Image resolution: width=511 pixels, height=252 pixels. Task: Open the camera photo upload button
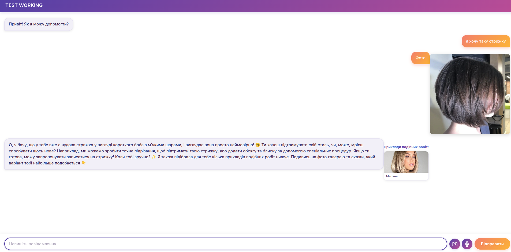click(454, 244)
